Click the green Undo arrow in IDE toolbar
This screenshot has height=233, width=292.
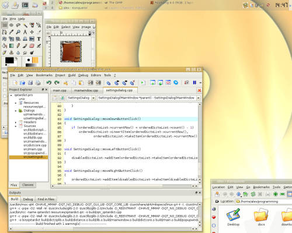[49, 83]
